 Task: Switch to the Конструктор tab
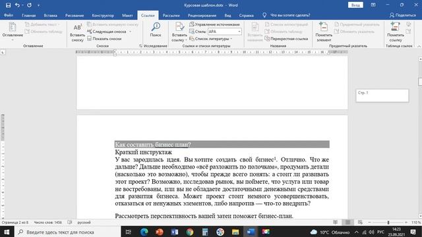coord(103,15)
